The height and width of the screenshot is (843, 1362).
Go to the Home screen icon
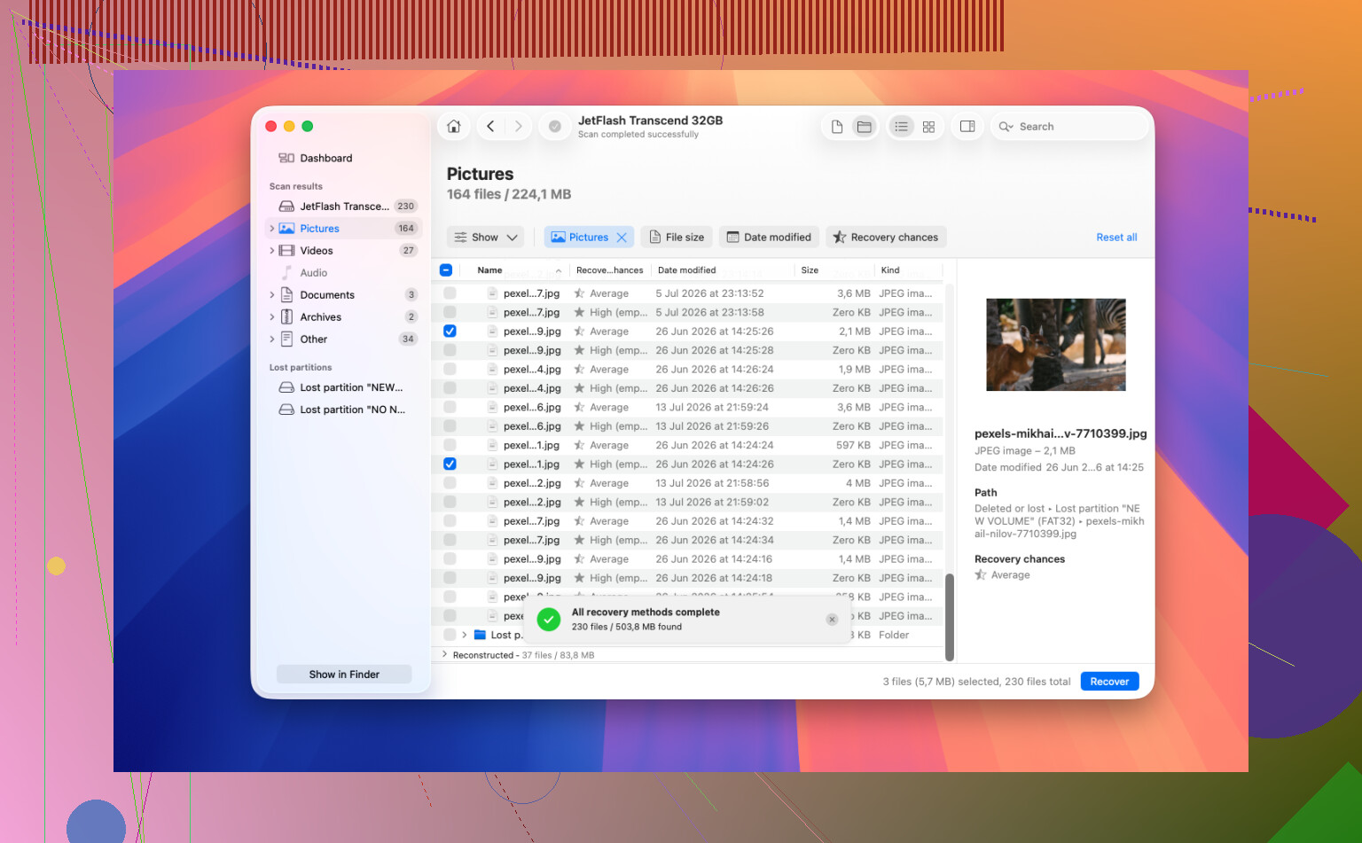tap(454, 127)
